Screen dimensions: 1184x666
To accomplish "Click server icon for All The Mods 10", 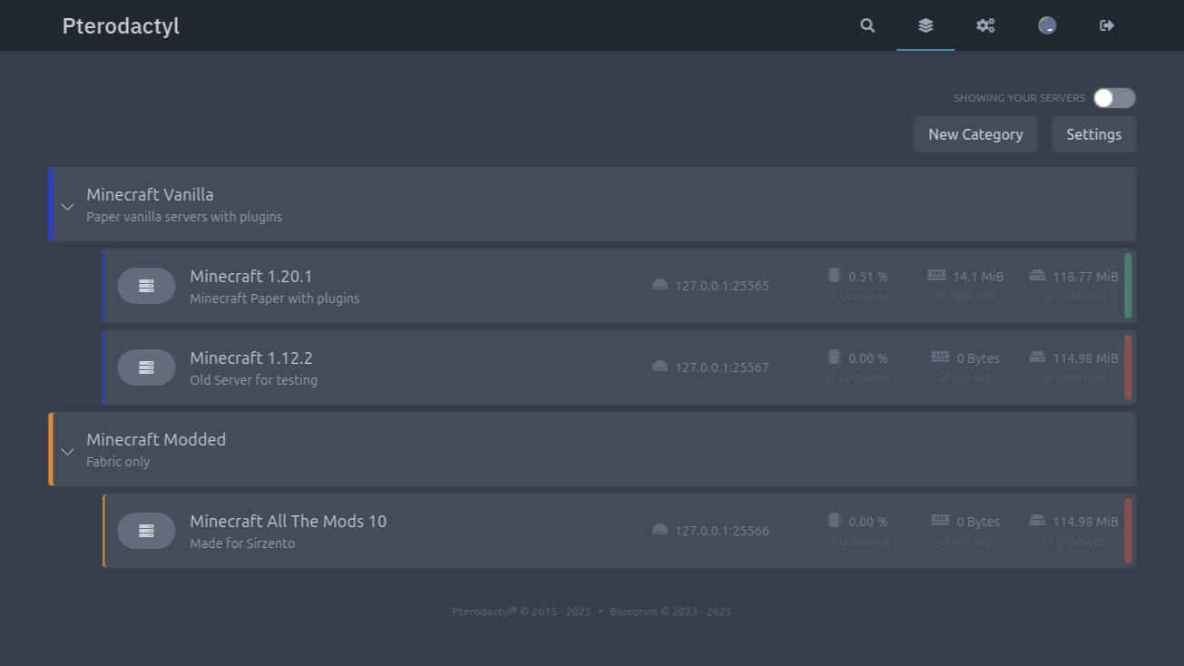I will [146, 531].
